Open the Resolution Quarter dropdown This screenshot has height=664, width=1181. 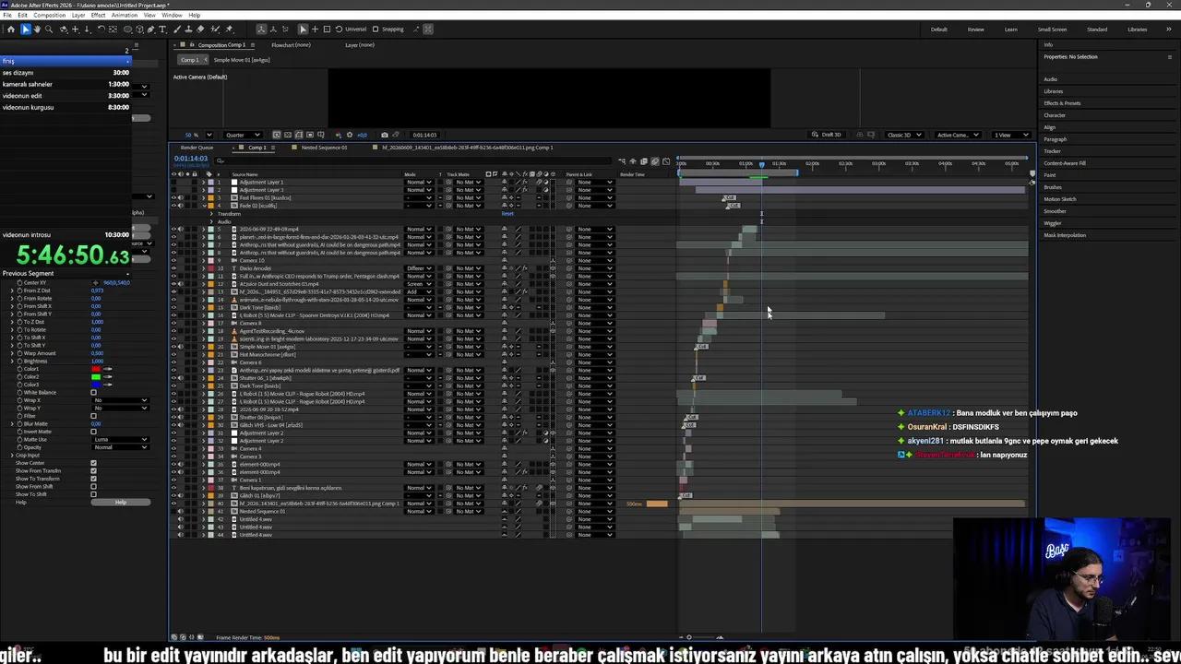pos(243,135)
